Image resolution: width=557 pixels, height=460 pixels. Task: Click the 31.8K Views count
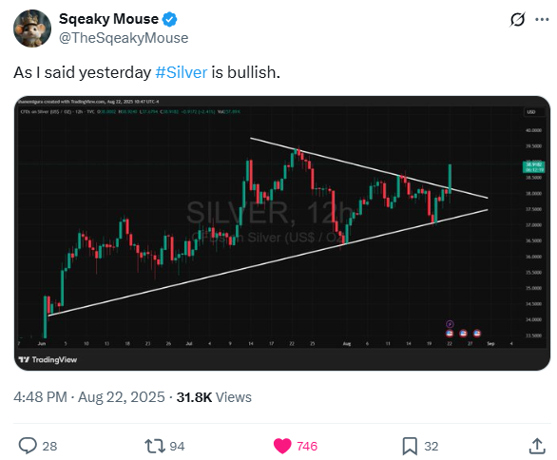click(214, 397)
